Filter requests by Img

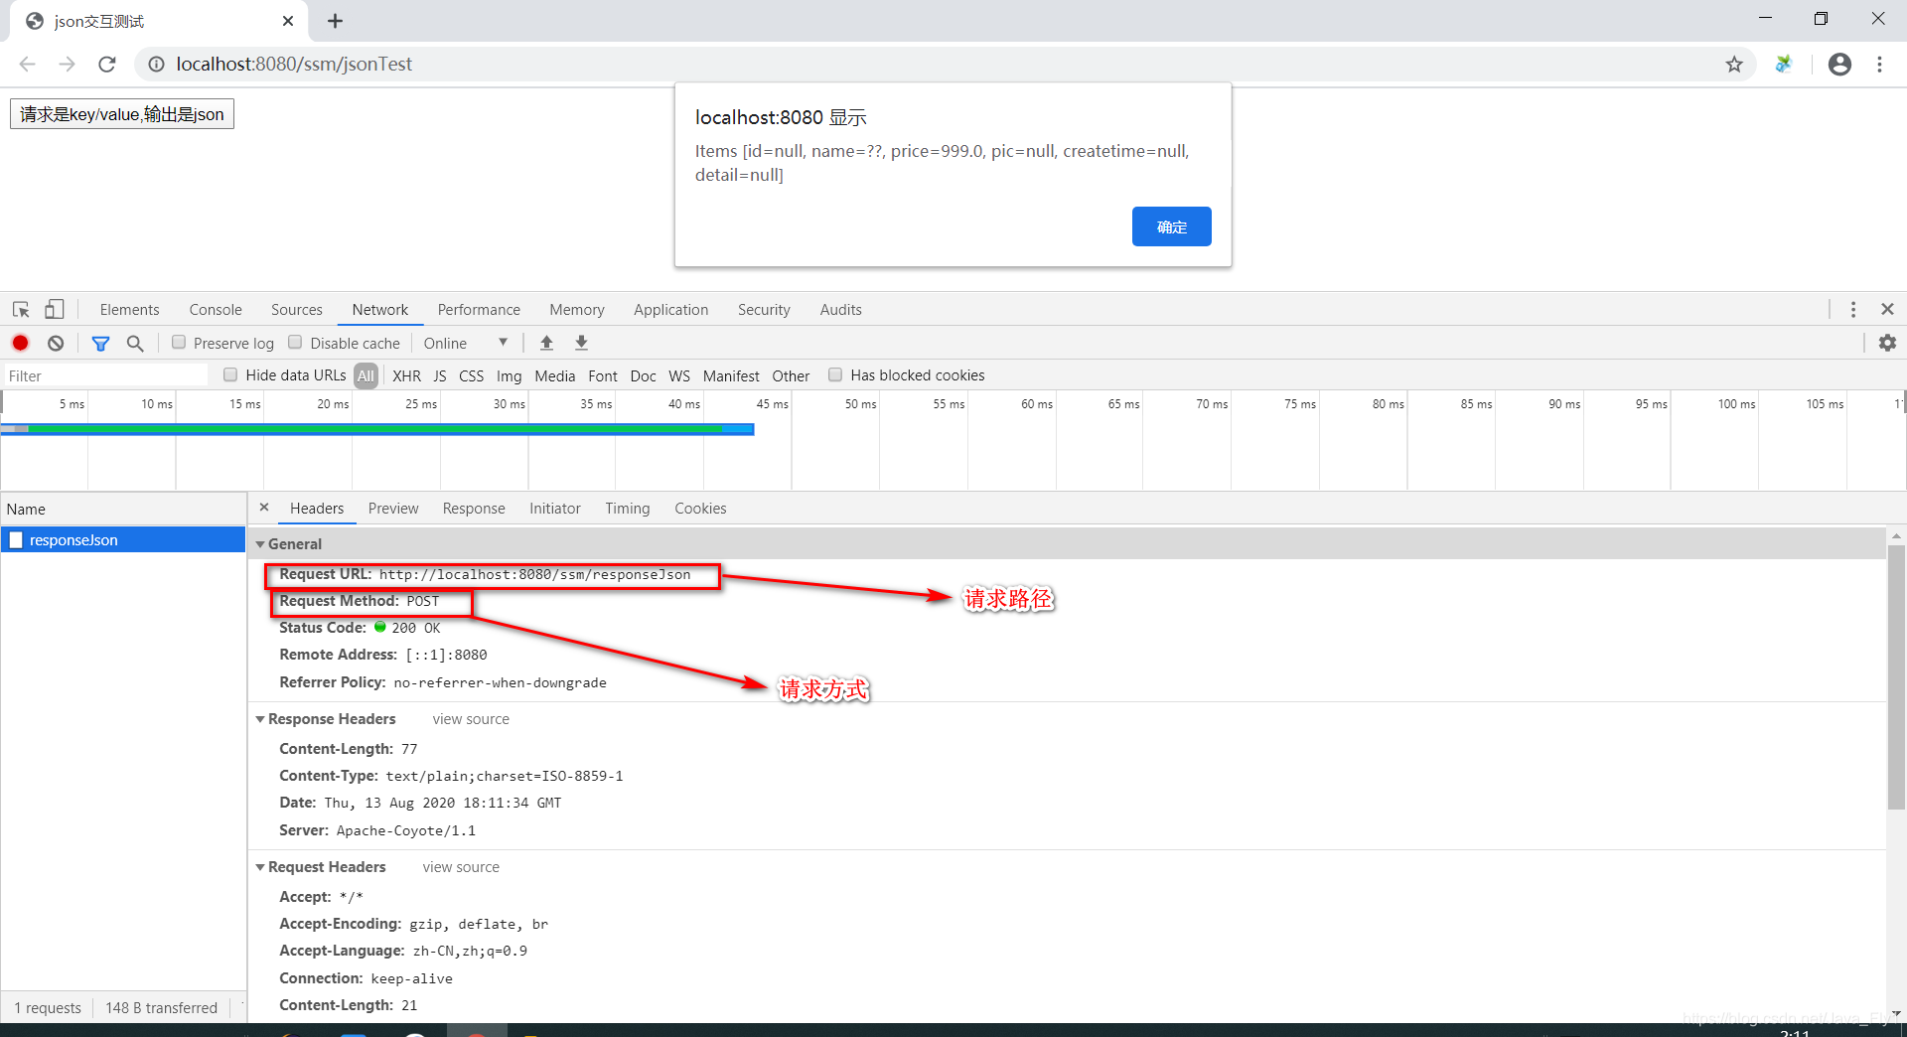(509, 375)
